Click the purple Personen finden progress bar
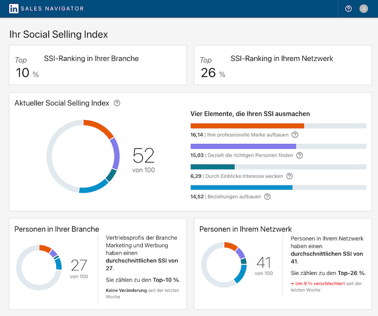This screenshot has width=378, height=316. (243, 146)
